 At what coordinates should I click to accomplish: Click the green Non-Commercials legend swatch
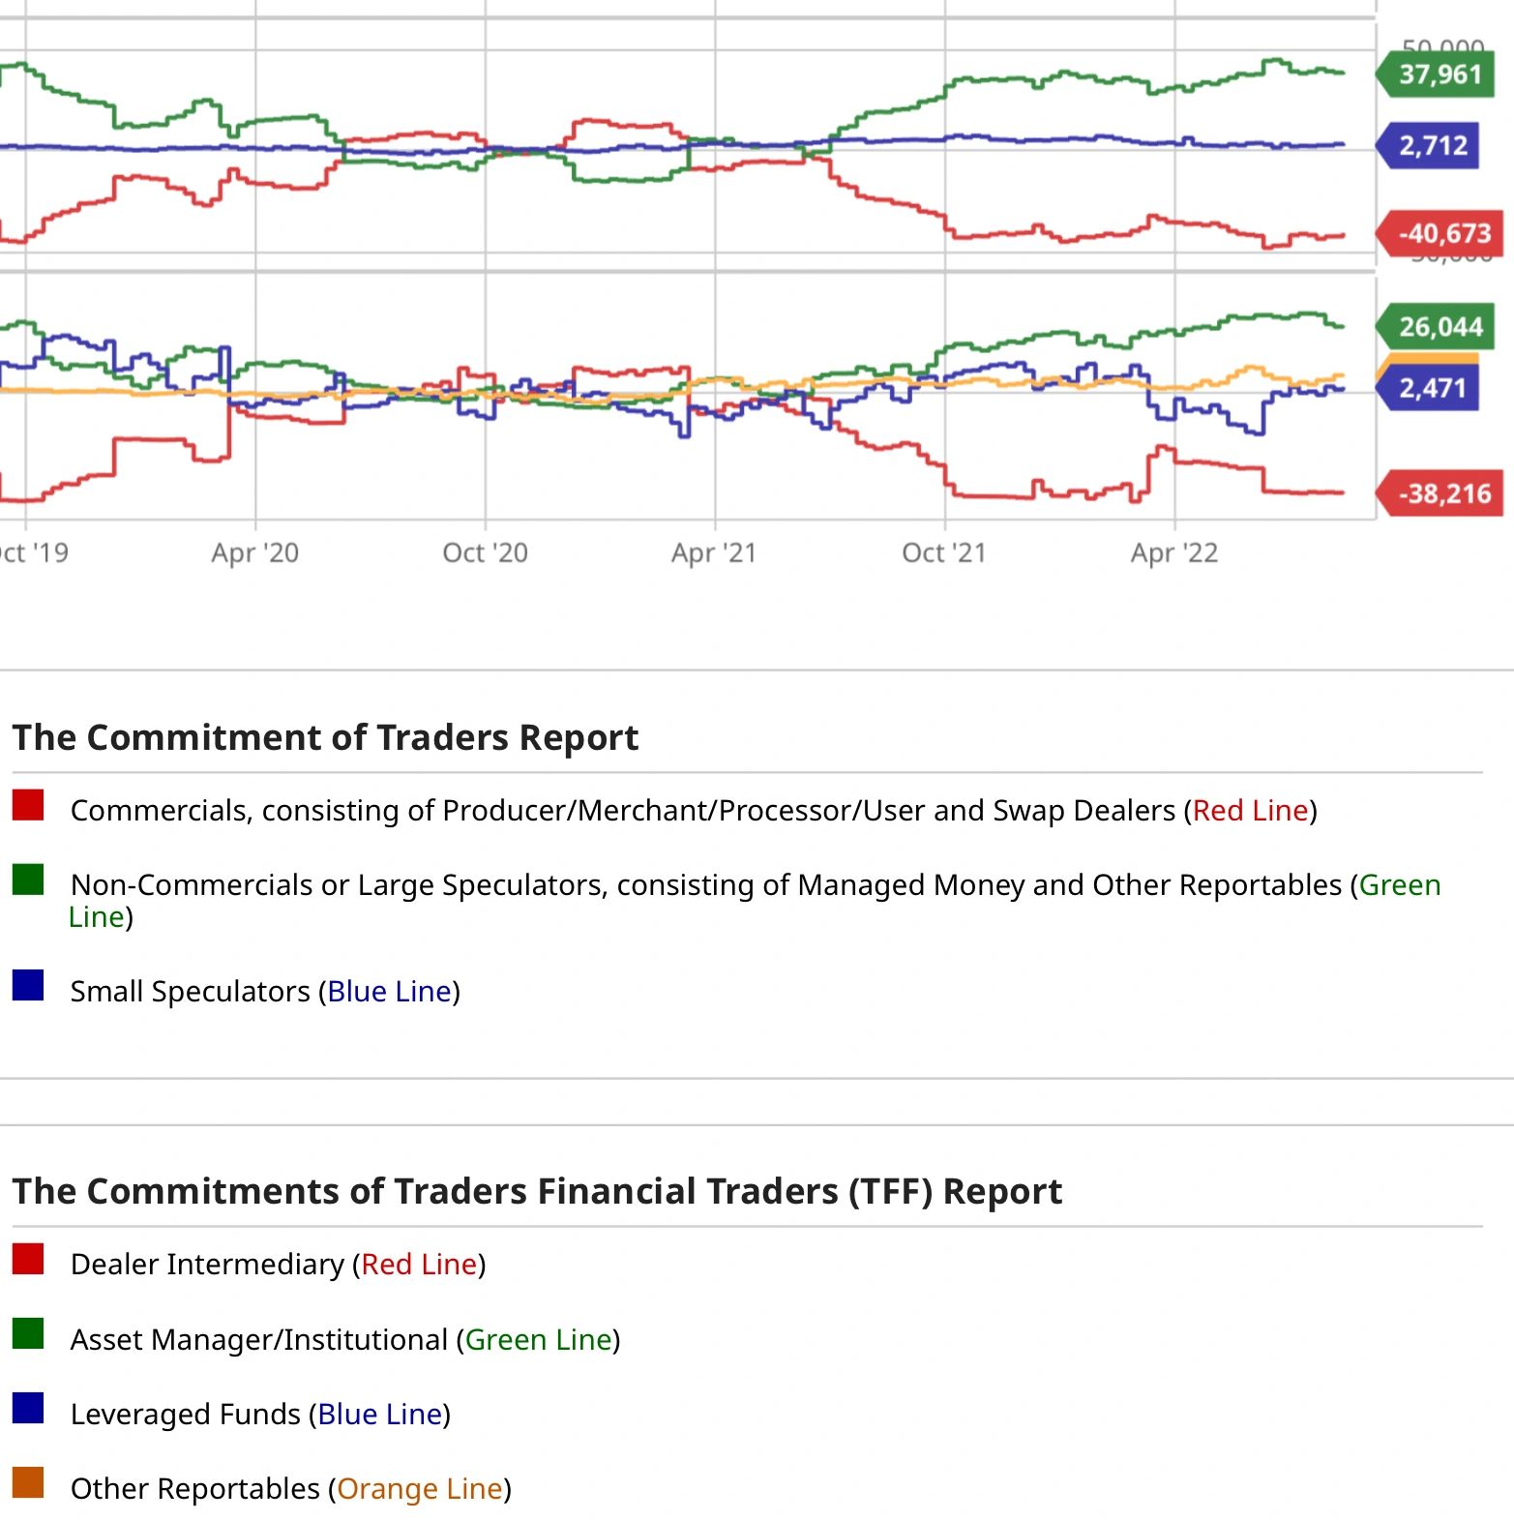point(28,880)
